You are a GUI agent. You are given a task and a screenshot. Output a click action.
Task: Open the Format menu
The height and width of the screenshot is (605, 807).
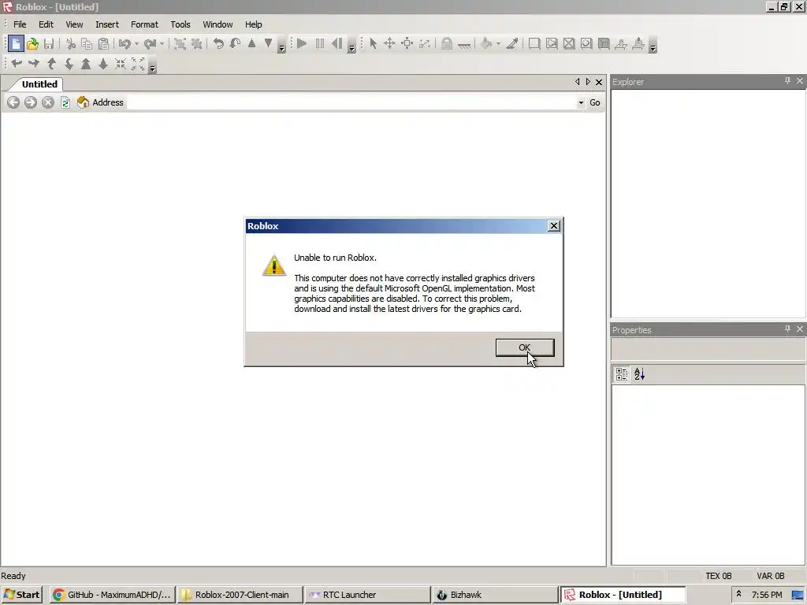[x=144, y=24]
